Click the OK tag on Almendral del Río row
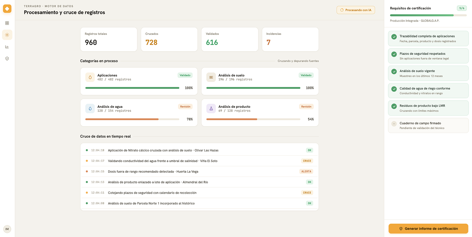Viewport: 472px width, 237px height. [310, 182]
